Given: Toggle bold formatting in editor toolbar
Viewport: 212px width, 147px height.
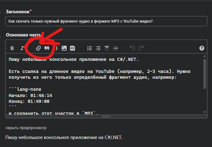Looking at the screenshot, I should pos(12,48).
